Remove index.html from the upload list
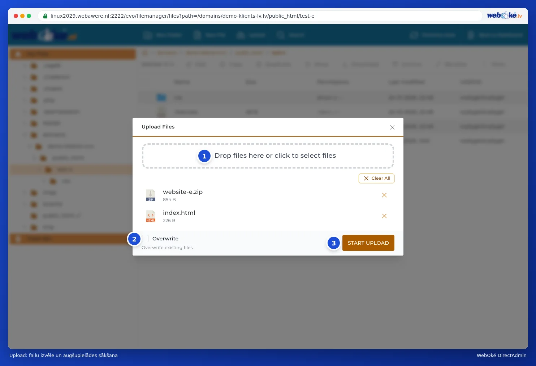The image size is (536, 366). tap(384, 216)
